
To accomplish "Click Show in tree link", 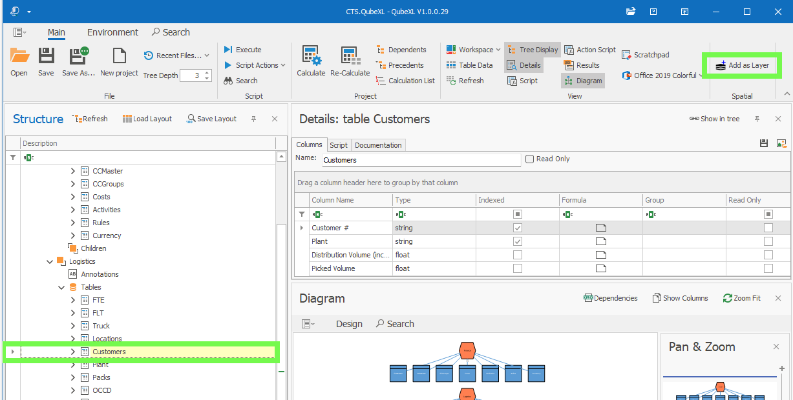I will [x=714, y=119].
